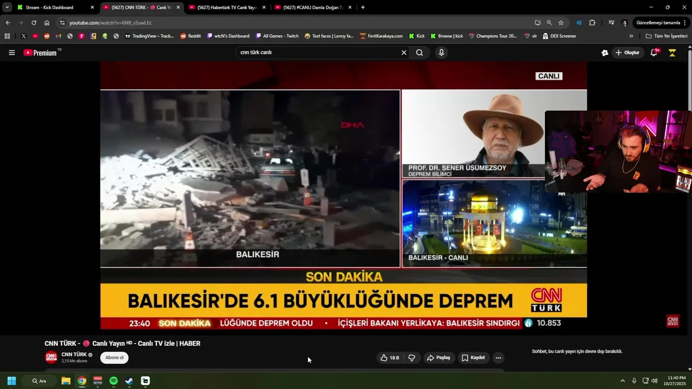Open DEX Screener bookmark
Screen dimensions: 692x389
coord(560,36)
